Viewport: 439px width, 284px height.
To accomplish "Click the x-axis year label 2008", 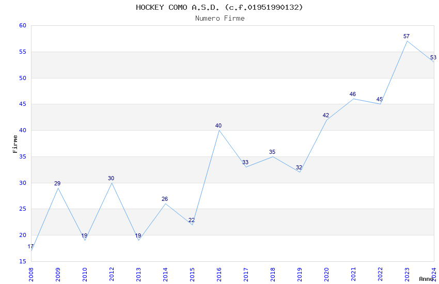I will [x=31, y=274].
